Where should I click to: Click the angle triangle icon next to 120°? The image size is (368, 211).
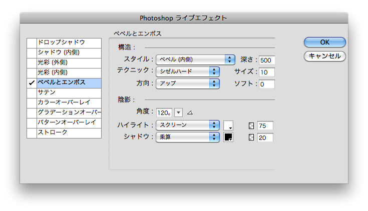point(190,111)
